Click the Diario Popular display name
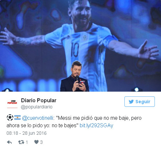 (x=39, y=101)
